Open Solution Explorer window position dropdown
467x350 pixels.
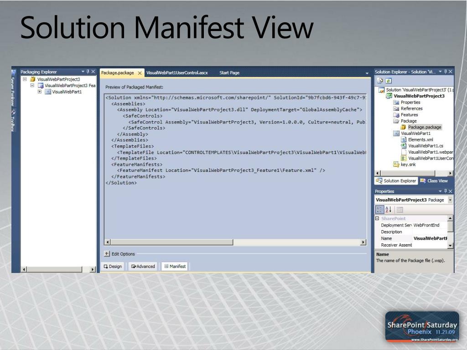point(440,72)
